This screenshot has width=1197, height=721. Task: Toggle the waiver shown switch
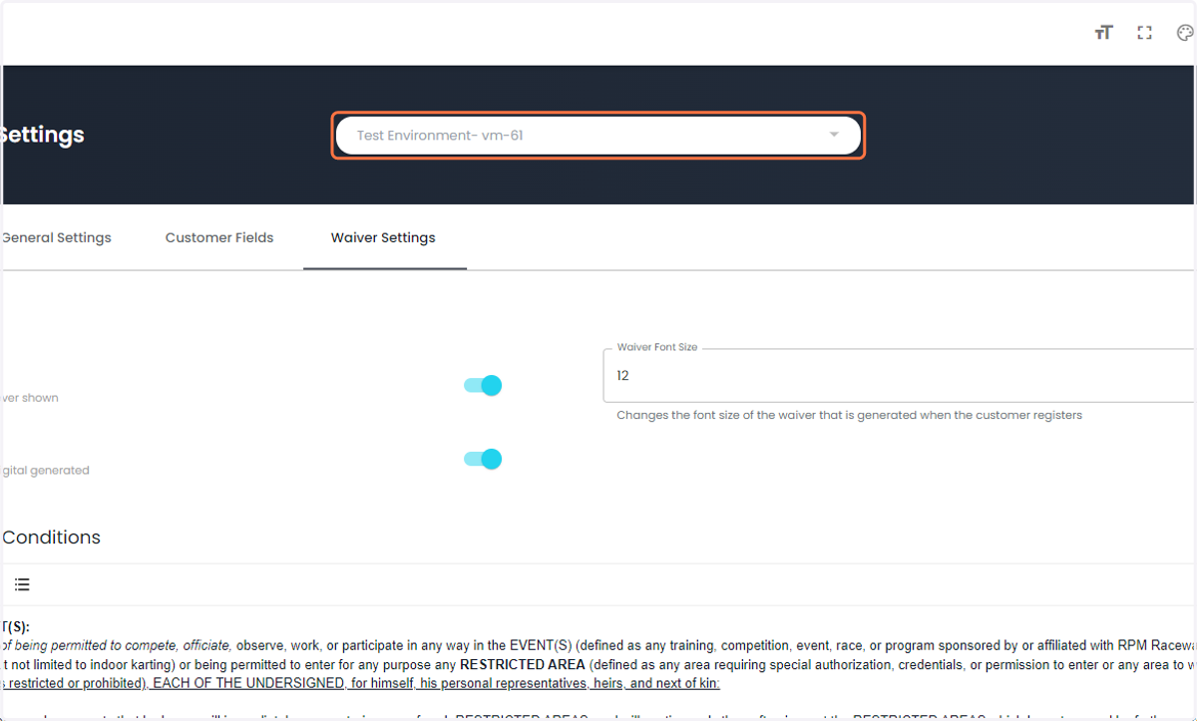(x=483, y=386)
